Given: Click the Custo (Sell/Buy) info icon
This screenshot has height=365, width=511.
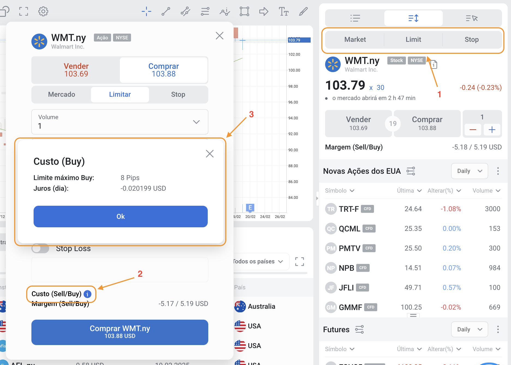Looking at the screenshot, I should point(87,294).
